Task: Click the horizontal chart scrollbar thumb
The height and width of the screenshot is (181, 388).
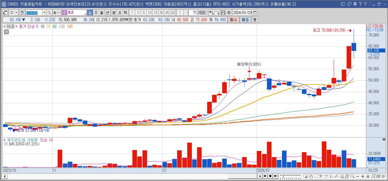Action: coord(242,176)
